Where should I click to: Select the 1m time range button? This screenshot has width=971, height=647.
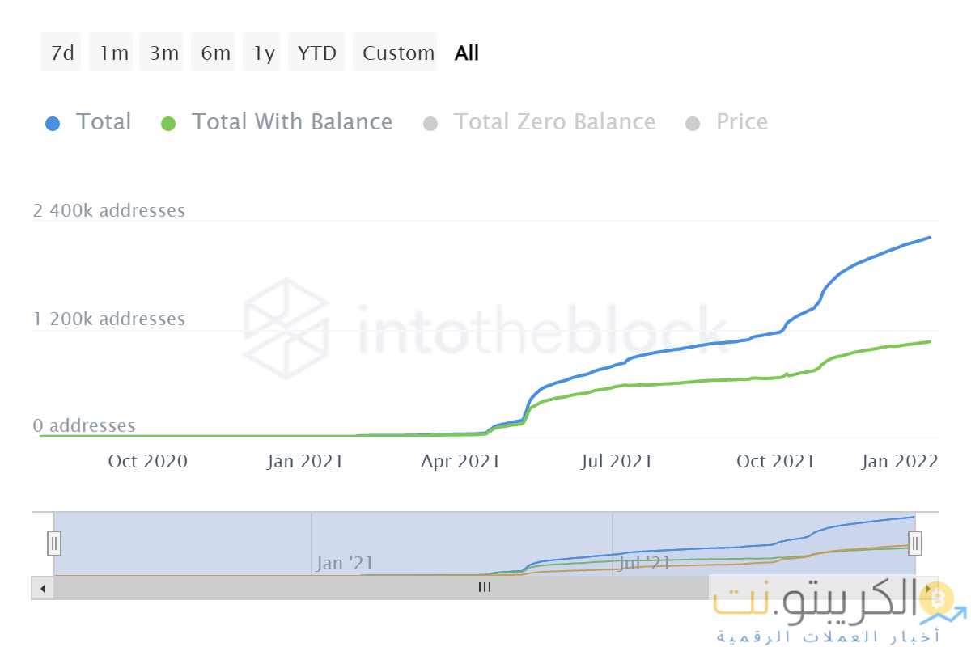112,53
